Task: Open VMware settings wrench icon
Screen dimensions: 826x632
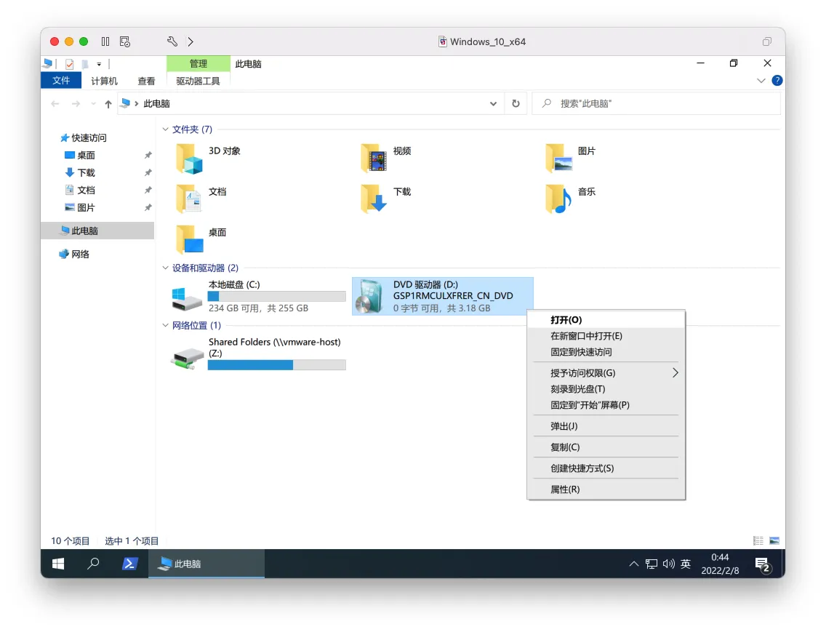Action: coord(172,41)
